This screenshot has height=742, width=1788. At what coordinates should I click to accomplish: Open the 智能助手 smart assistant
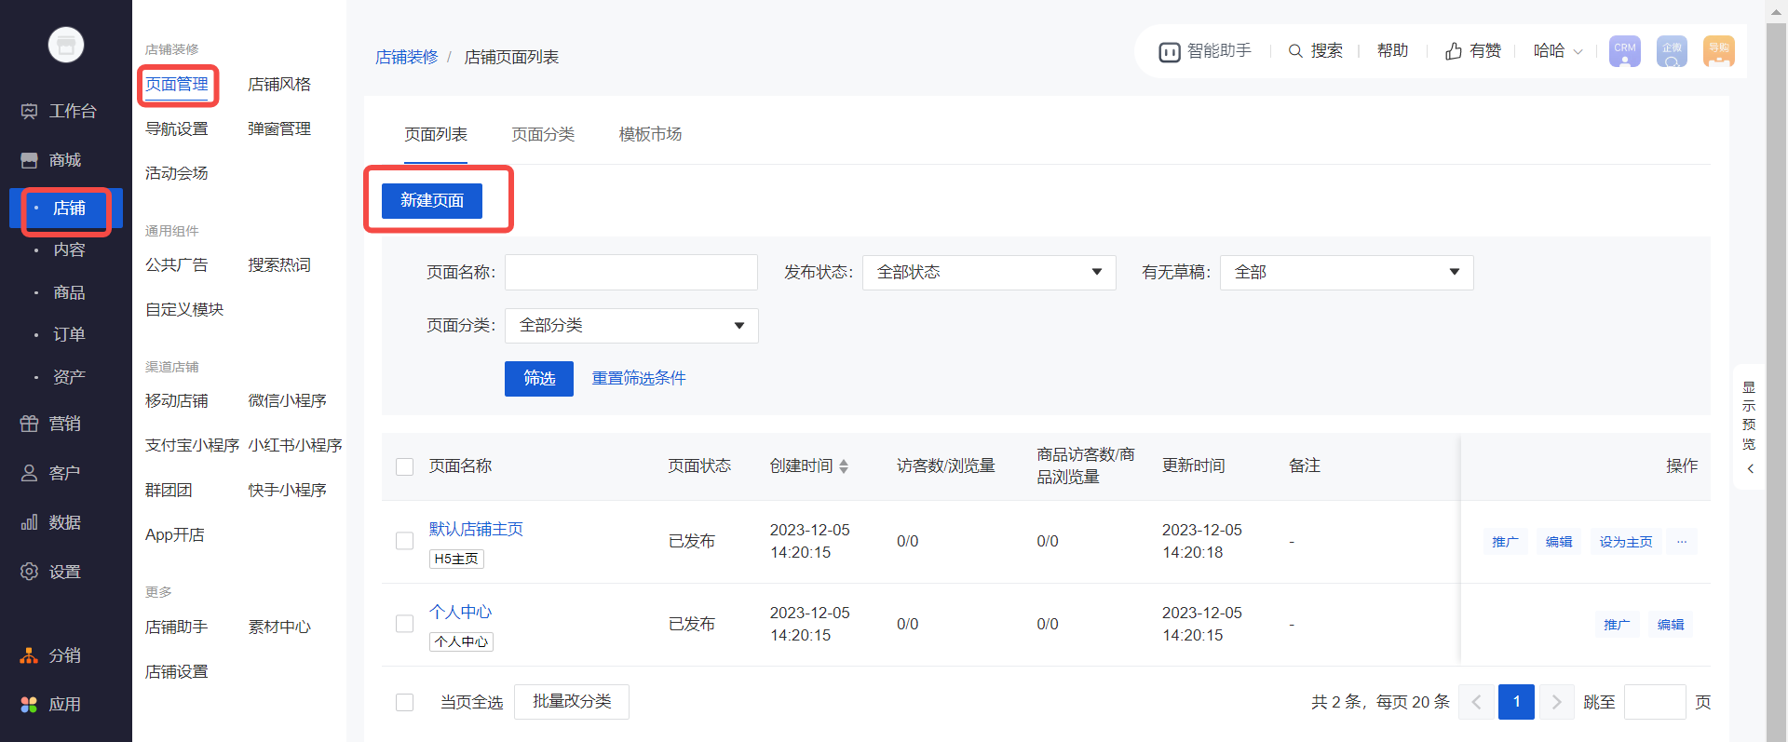(1205, 51)
